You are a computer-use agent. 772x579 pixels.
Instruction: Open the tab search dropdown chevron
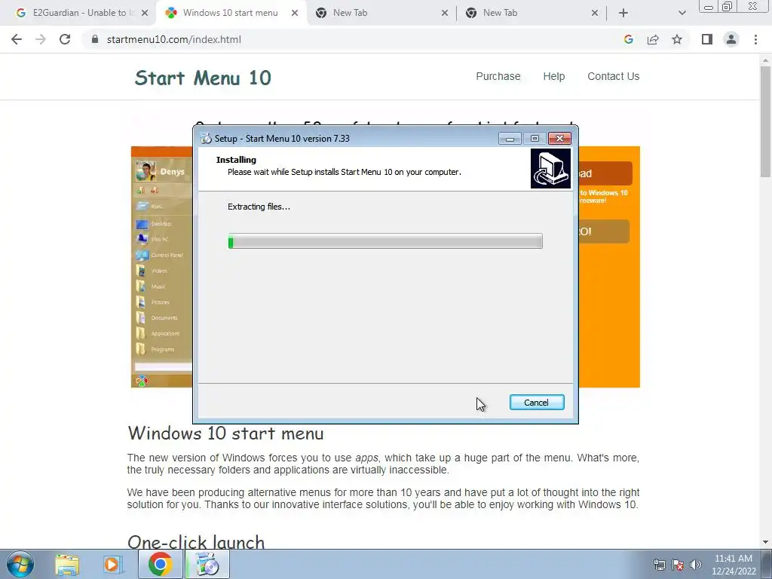click(682, 13)
